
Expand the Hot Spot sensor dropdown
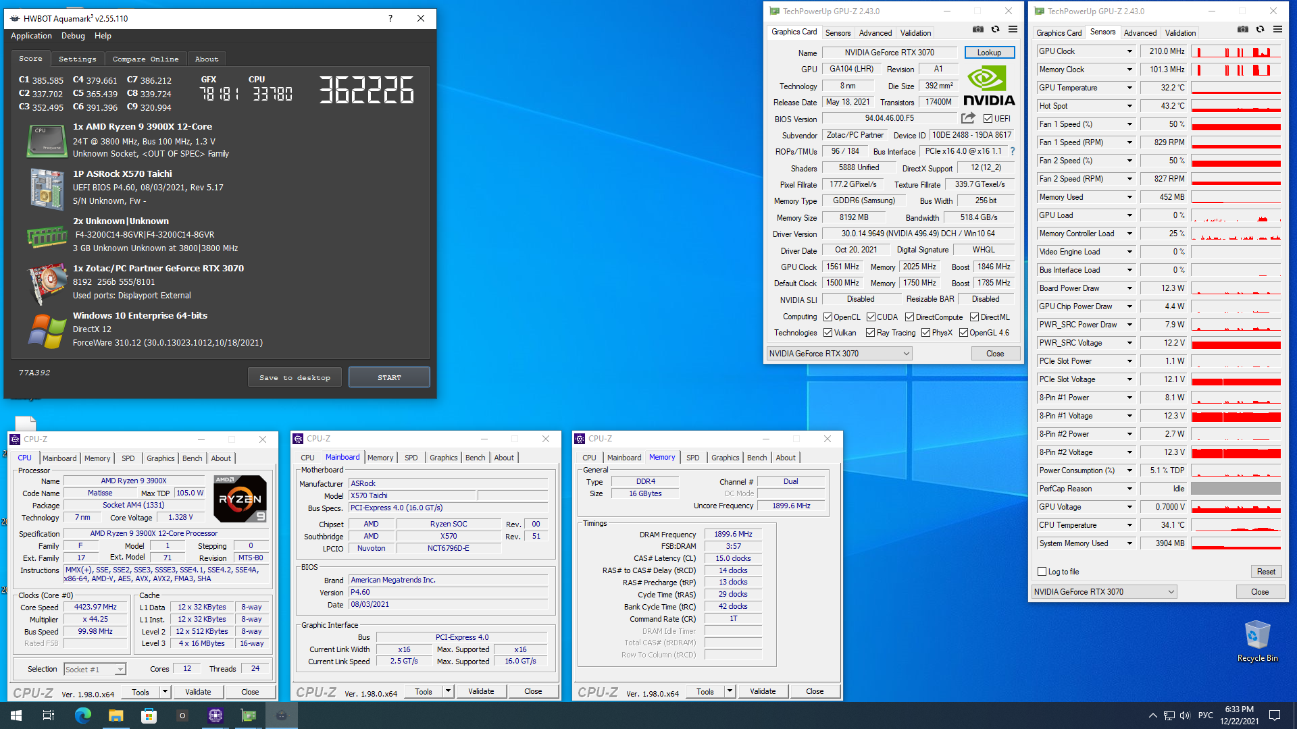click(x=1129, y=106)
